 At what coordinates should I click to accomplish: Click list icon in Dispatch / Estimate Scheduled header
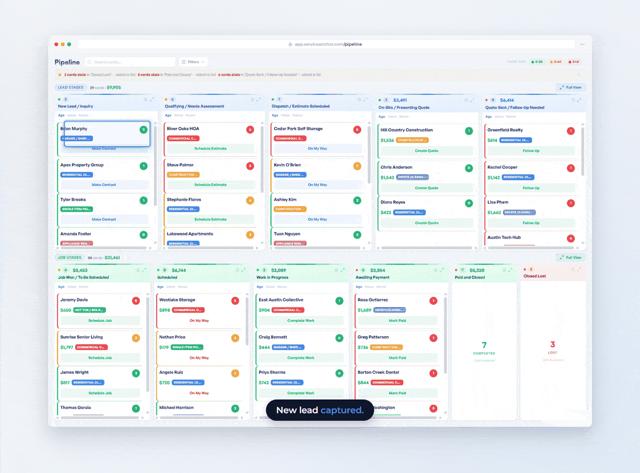pos(359,99)
